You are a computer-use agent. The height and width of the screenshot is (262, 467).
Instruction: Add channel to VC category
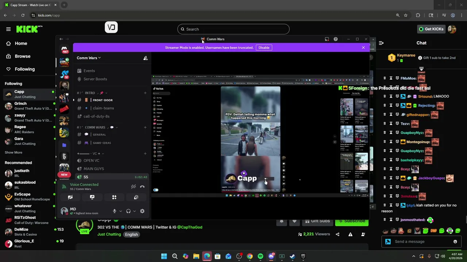145,154
